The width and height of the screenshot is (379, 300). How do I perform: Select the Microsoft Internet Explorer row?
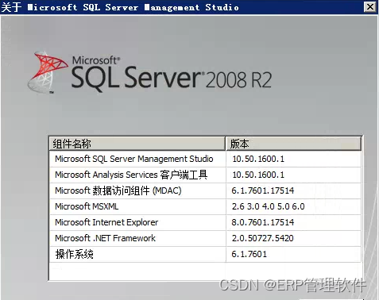pyautogui.click(x=205, y=222)
